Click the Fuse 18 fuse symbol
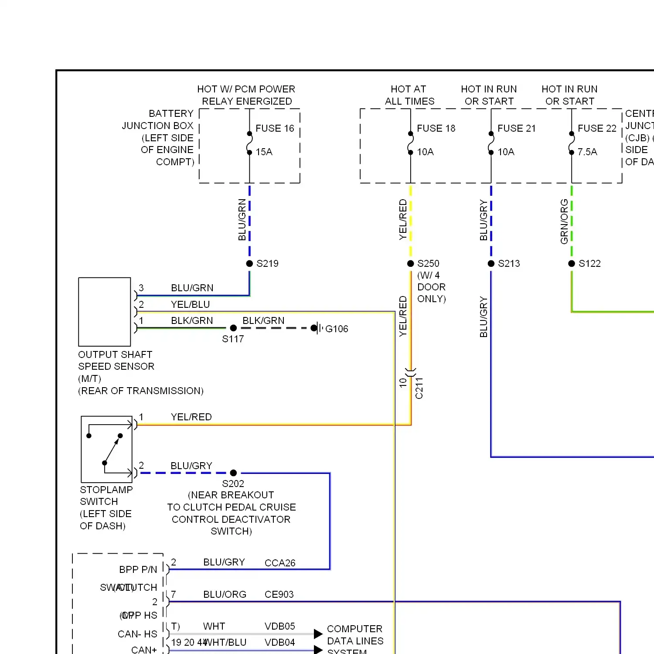 [410, 143]
